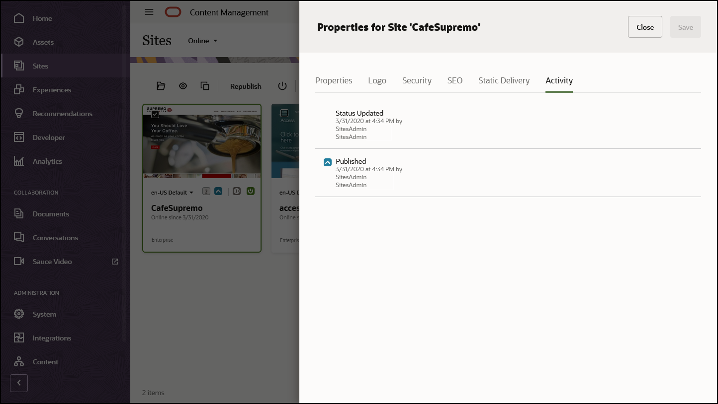Click the Experiences icon in the sidebar
718x404 pixels.
tap(19, 90)
